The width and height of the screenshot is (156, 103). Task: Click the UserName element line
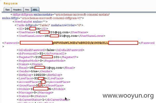click(x=52, y=32)
